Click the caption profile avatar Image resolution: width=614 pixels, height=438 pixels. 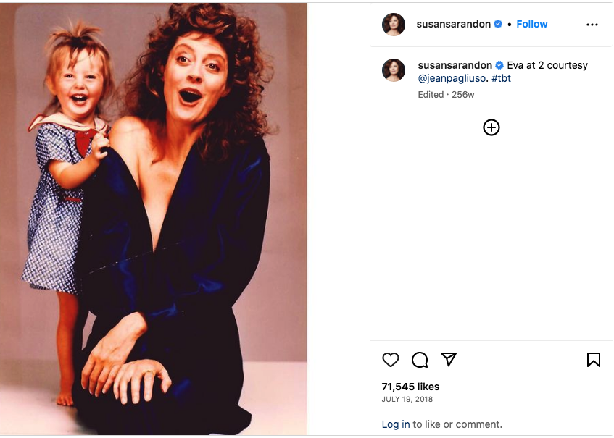click(394, 70)
